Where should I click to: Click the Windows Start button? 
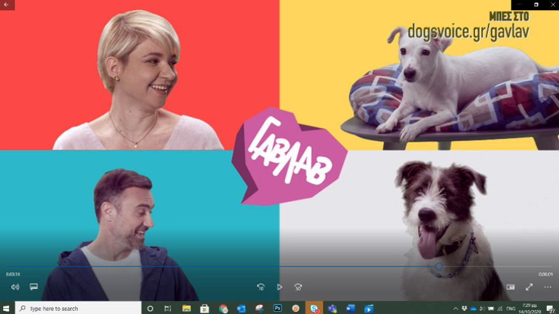(7, 308)
